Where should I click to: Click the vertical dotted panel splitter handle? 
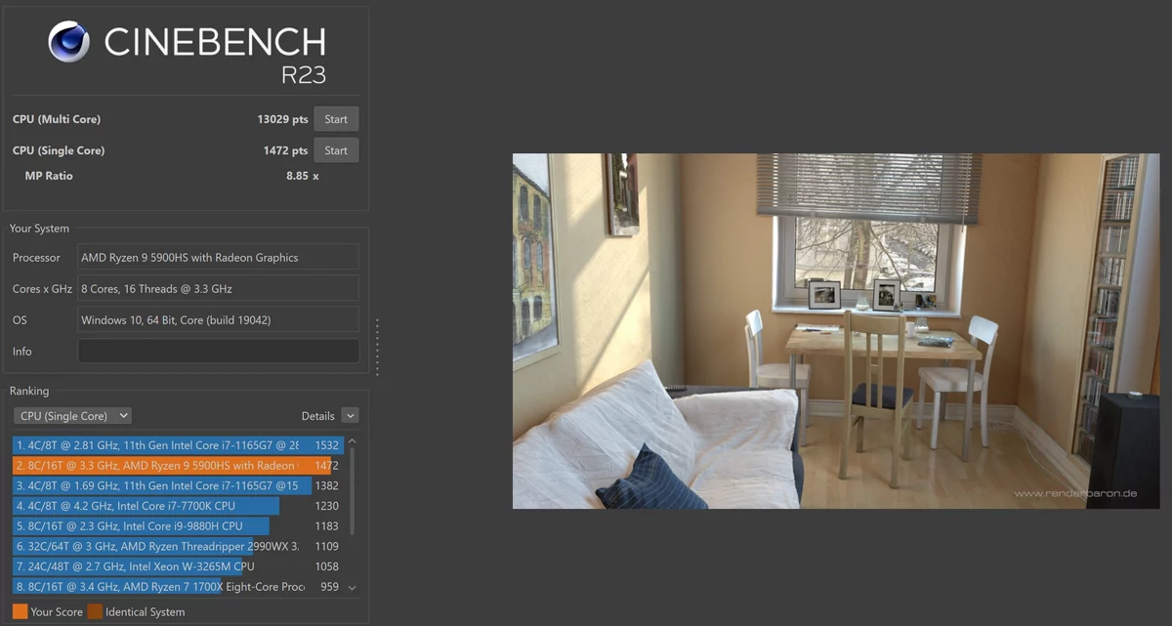pos(377,347)
